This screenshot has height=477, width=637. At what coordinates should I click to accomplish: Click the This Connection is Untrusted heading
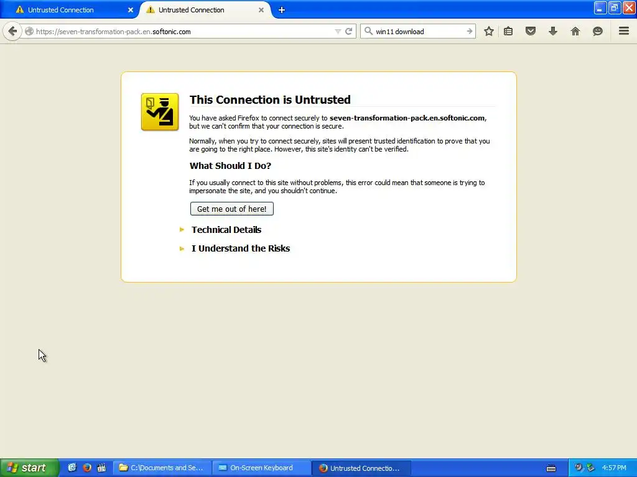click(270, 99)
